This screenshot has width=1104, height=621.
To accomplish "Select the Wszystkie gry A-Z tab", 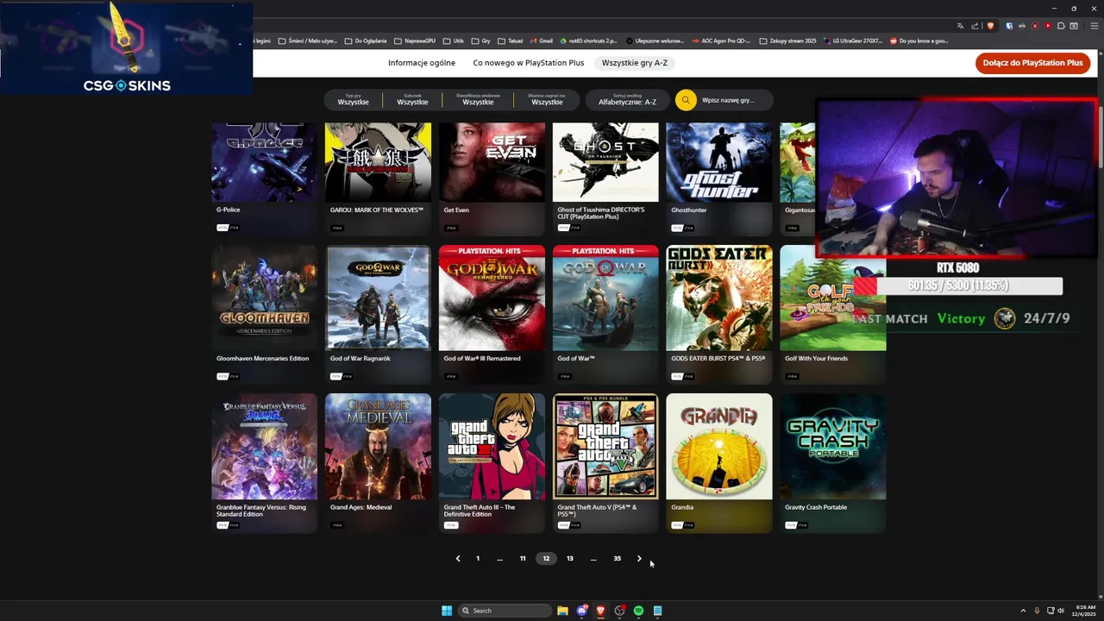I will click(635, 63).
